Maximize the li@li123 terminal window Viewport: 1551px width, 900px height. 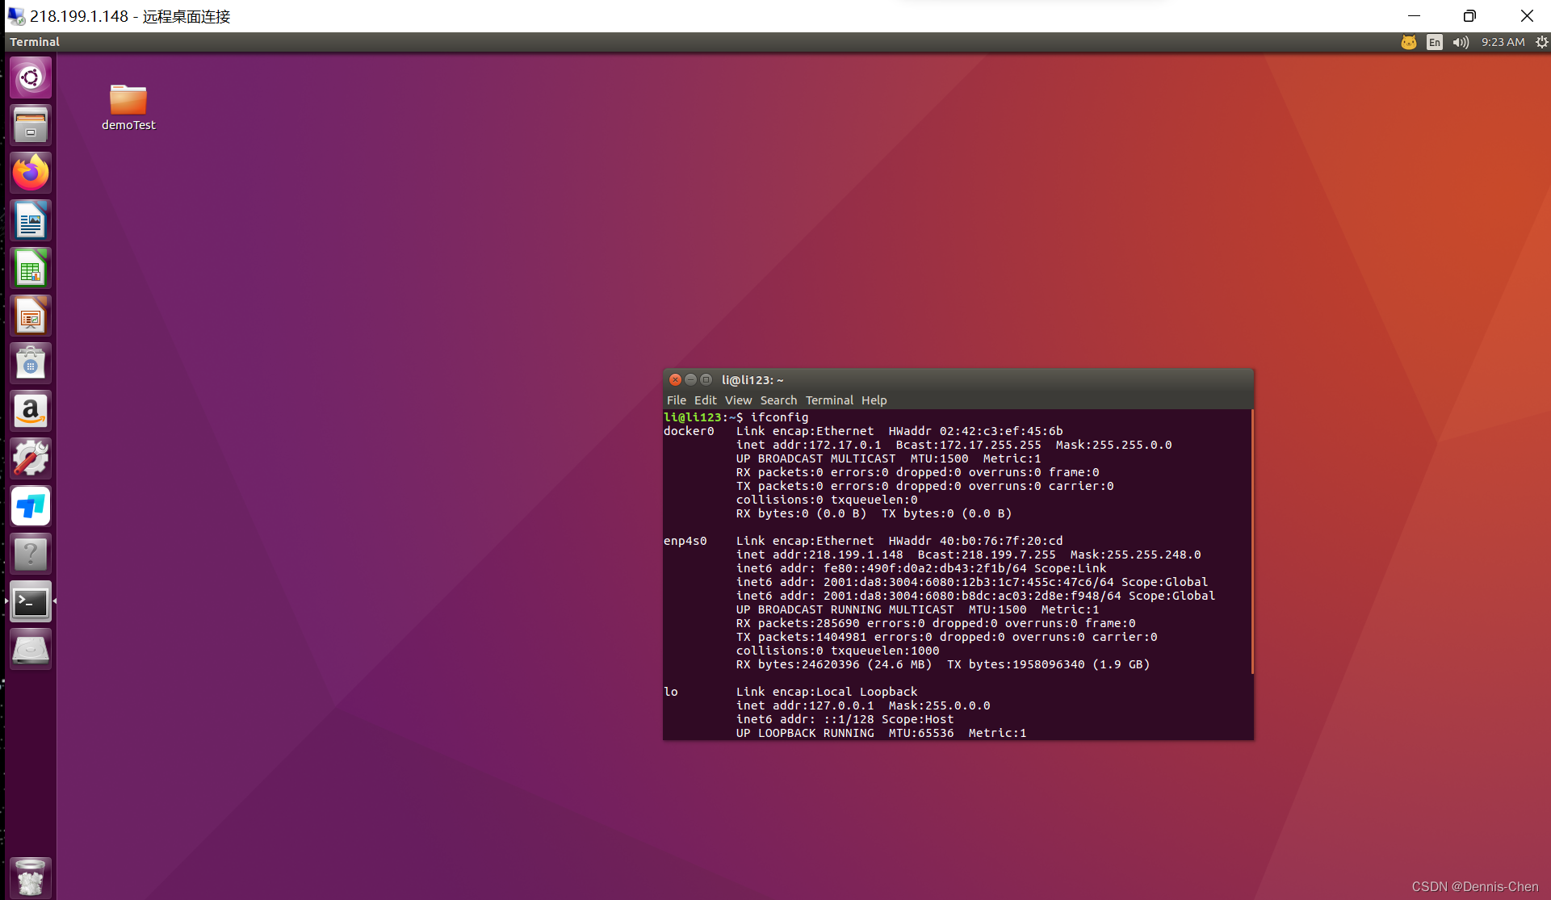(706, 380)
